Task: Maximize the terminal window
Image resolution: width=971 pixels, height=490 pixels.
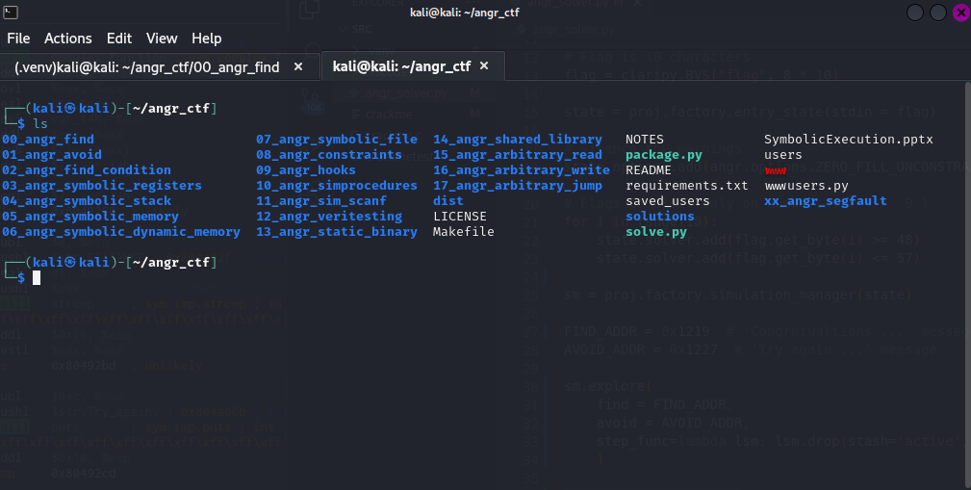Action: coord(937,13)
